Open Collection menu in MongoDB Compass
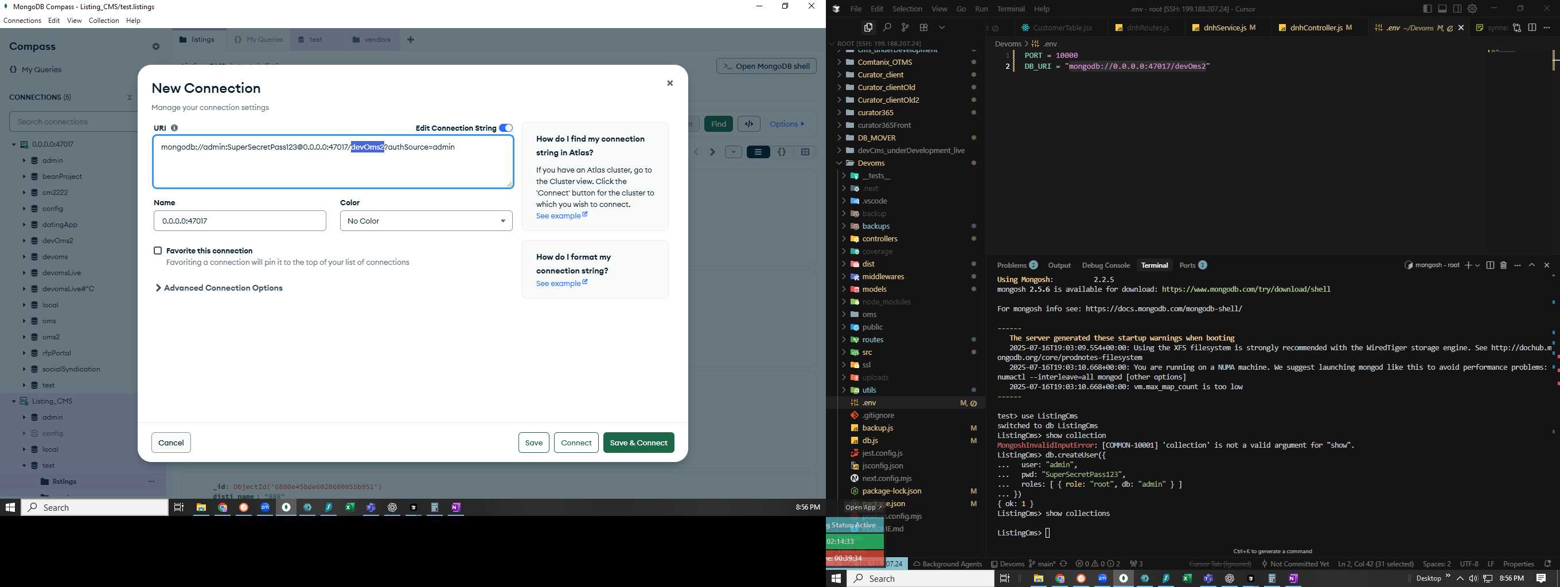Image resolution: width=1560 pixels, height=587 pixels. point(104,21)
